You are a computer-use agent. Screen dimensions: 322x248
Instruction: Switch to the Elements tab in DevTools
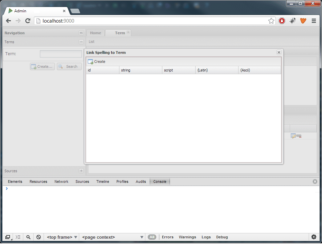click(15, 182)
